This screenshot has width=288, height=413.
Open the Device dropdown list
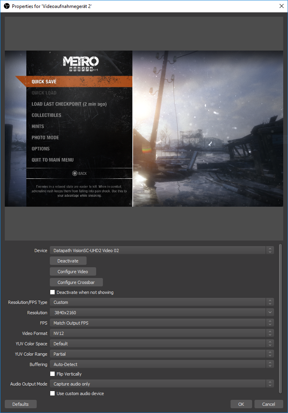(x=162, y=250)
